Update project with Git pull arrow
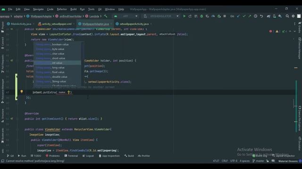Screen dimensions: 302x169 click(x=238, y=16)
